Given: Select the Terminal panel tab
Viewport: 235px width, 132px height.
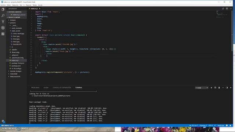Looking at the screenshot, I should click(x=79, y=88).
